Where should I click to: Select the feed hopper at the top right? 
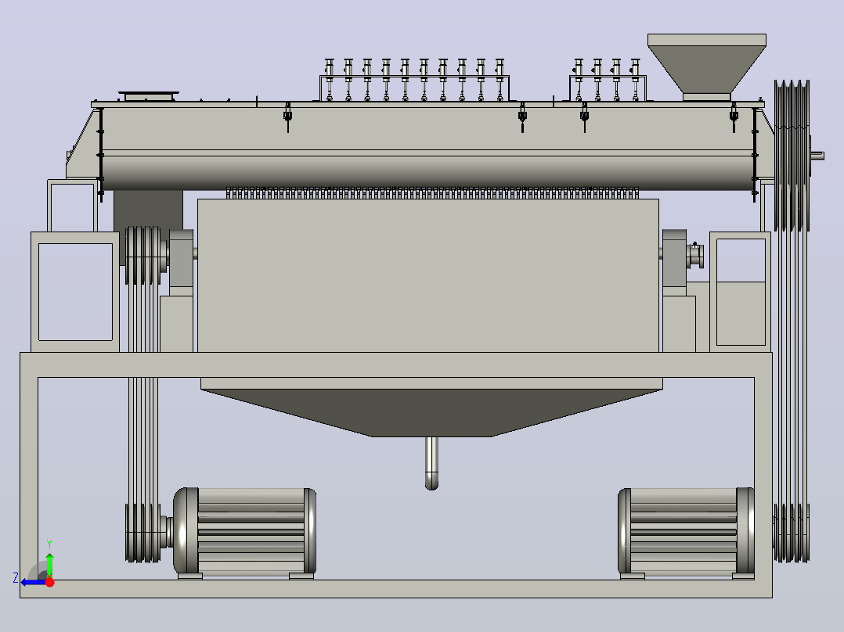707,67
